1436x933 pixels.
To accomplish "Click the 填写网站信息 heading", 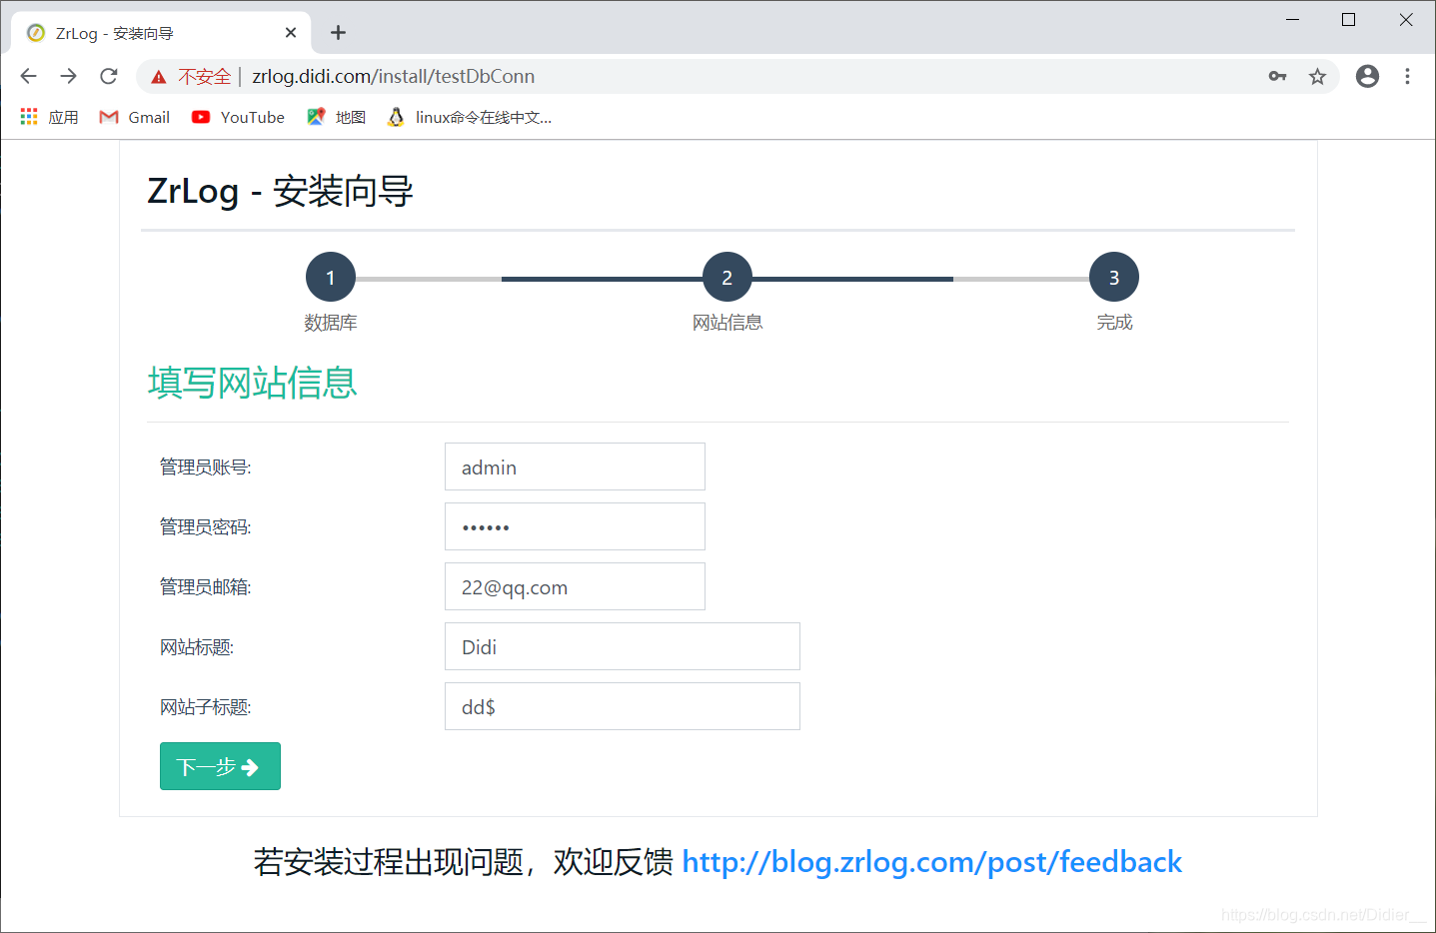I will click(253, 383).
